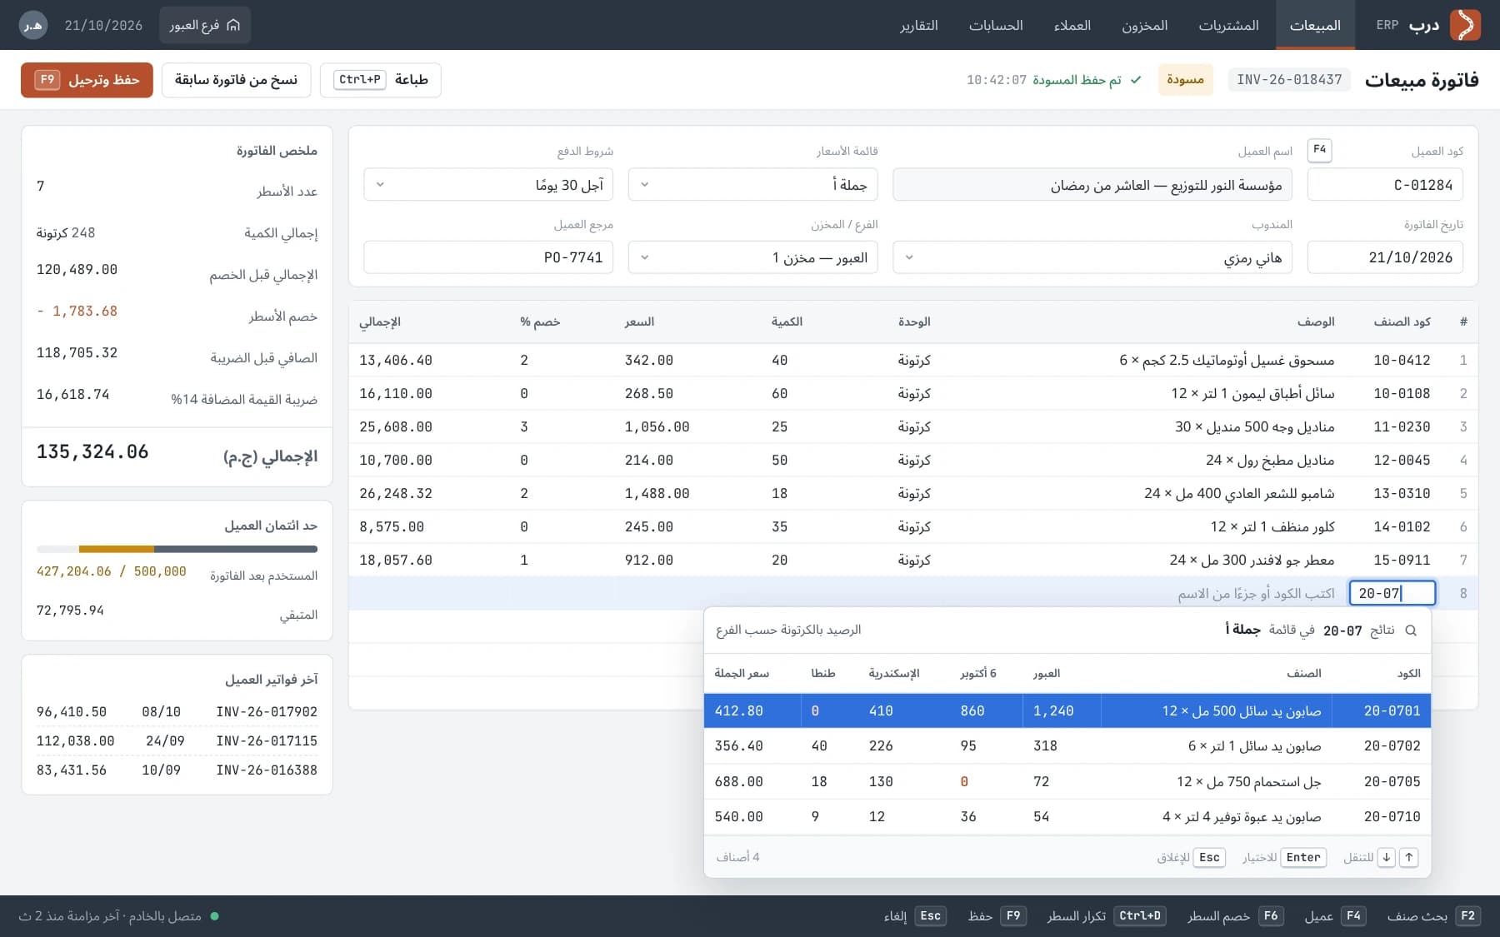
Task: Click نسخ من فاتورة سابقة button
Action: click(236, 80)
